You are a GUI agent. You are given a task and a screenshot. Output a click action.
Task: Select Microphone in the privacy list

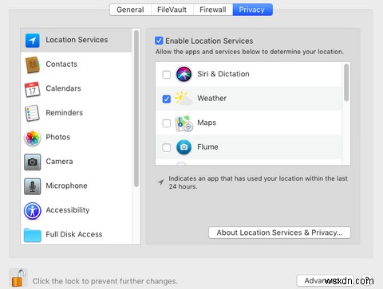click(77, 186)
